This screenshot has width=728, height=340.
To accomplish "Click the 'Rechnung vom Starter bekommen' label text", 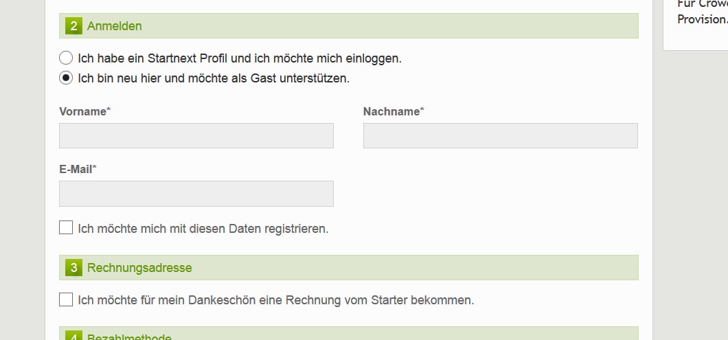I will [x=276, y=300].
